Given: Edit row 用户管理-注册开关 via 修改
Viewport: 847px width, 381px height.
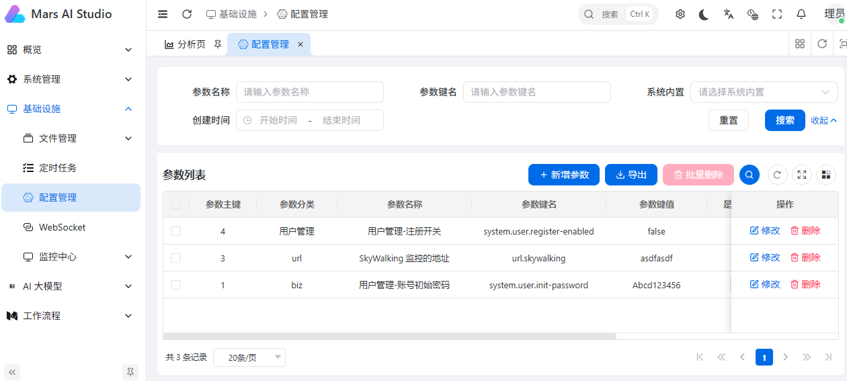Looking at the screenshot, I should [x=765, y=230].
